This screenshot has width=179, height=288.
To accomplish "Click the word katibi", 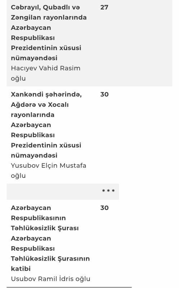I will 21,269.
